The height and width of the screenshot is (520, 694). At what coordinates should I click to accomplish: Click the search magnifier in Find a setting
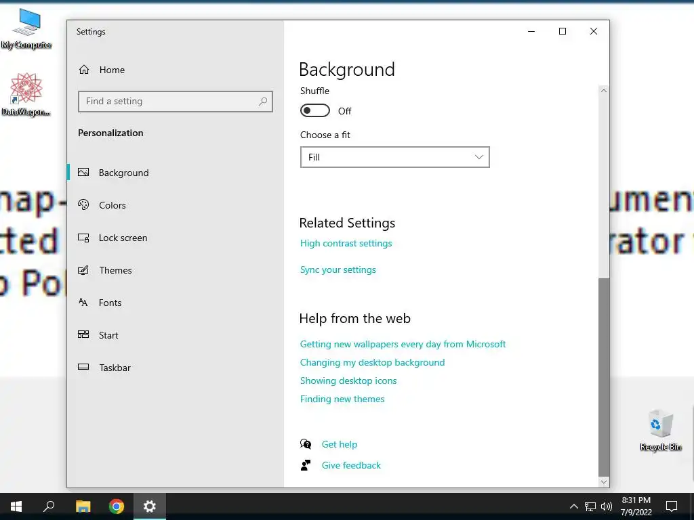[x=263, y=102]
